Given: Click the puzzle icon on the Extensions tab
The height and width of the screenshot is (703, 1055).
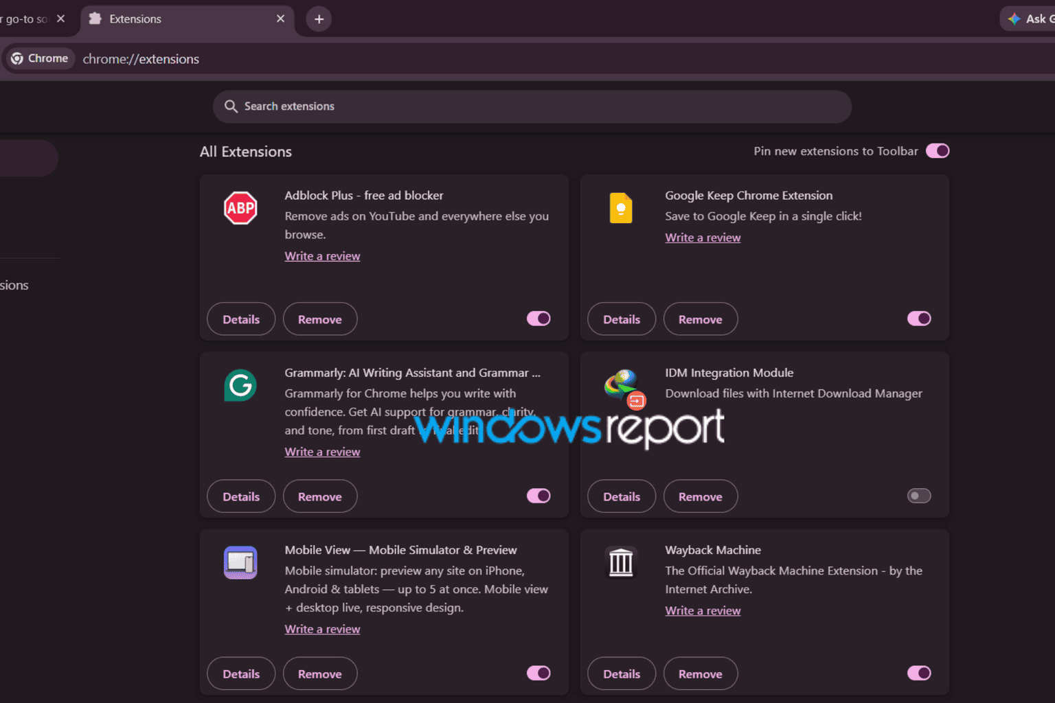Looking at the screenshot, I should pos(95,19).
